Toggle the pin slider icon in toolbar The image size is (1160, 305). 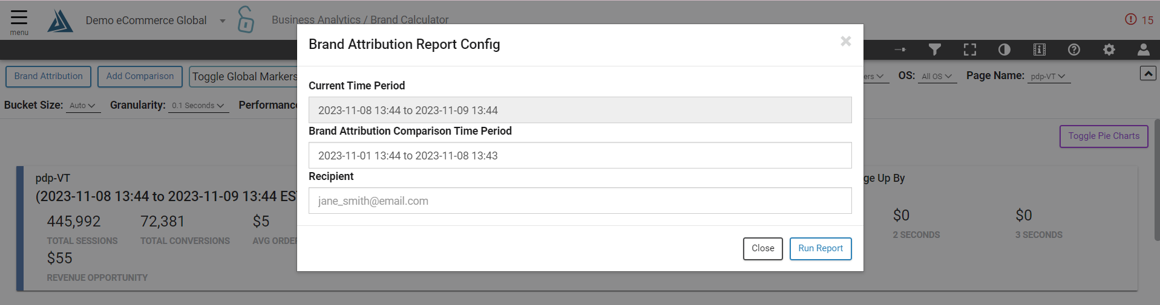point(900,50)
